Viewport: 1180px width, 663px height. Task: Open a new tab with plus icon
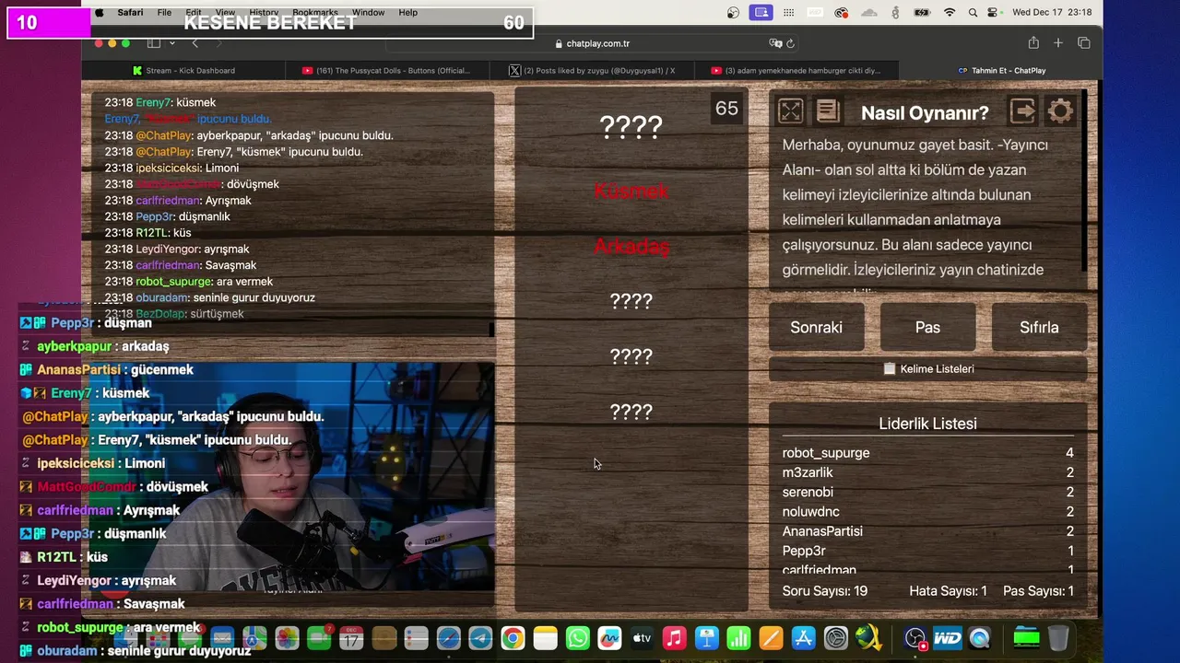1058,43
